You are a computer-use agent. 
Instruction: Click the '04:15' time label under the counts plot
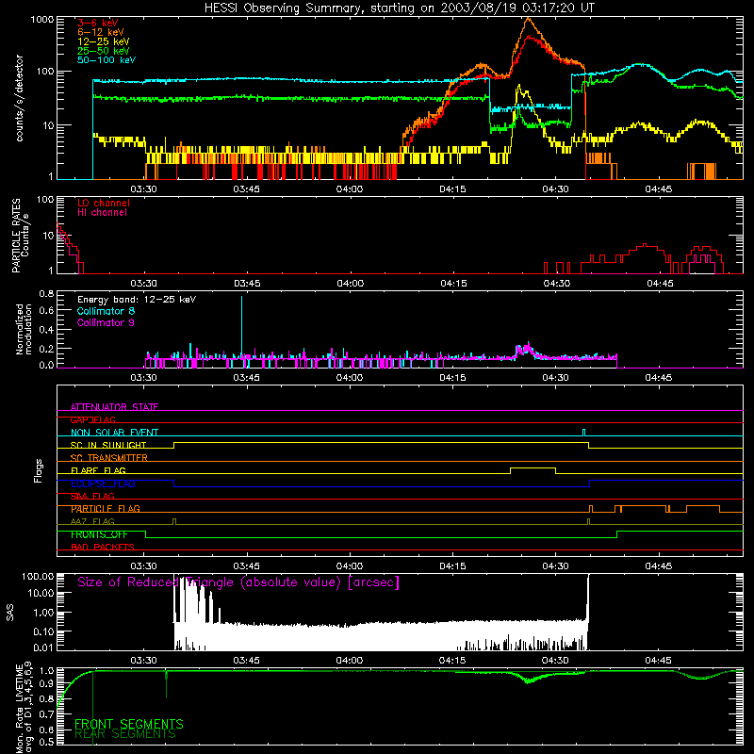point(452,189)
